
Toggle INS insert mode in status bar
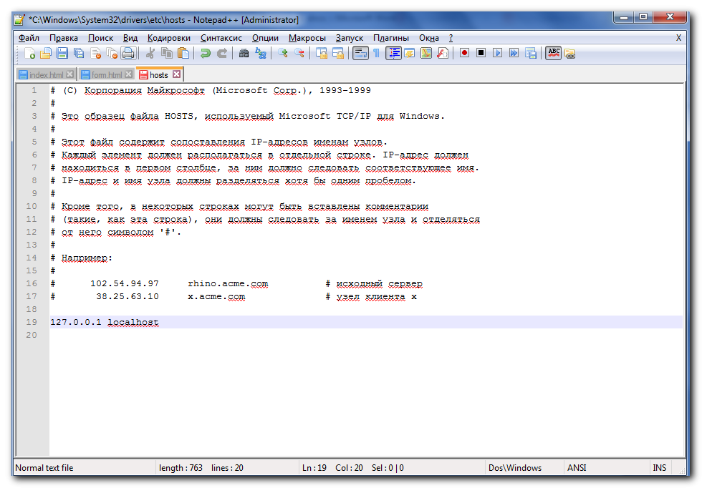pos(660,468)
